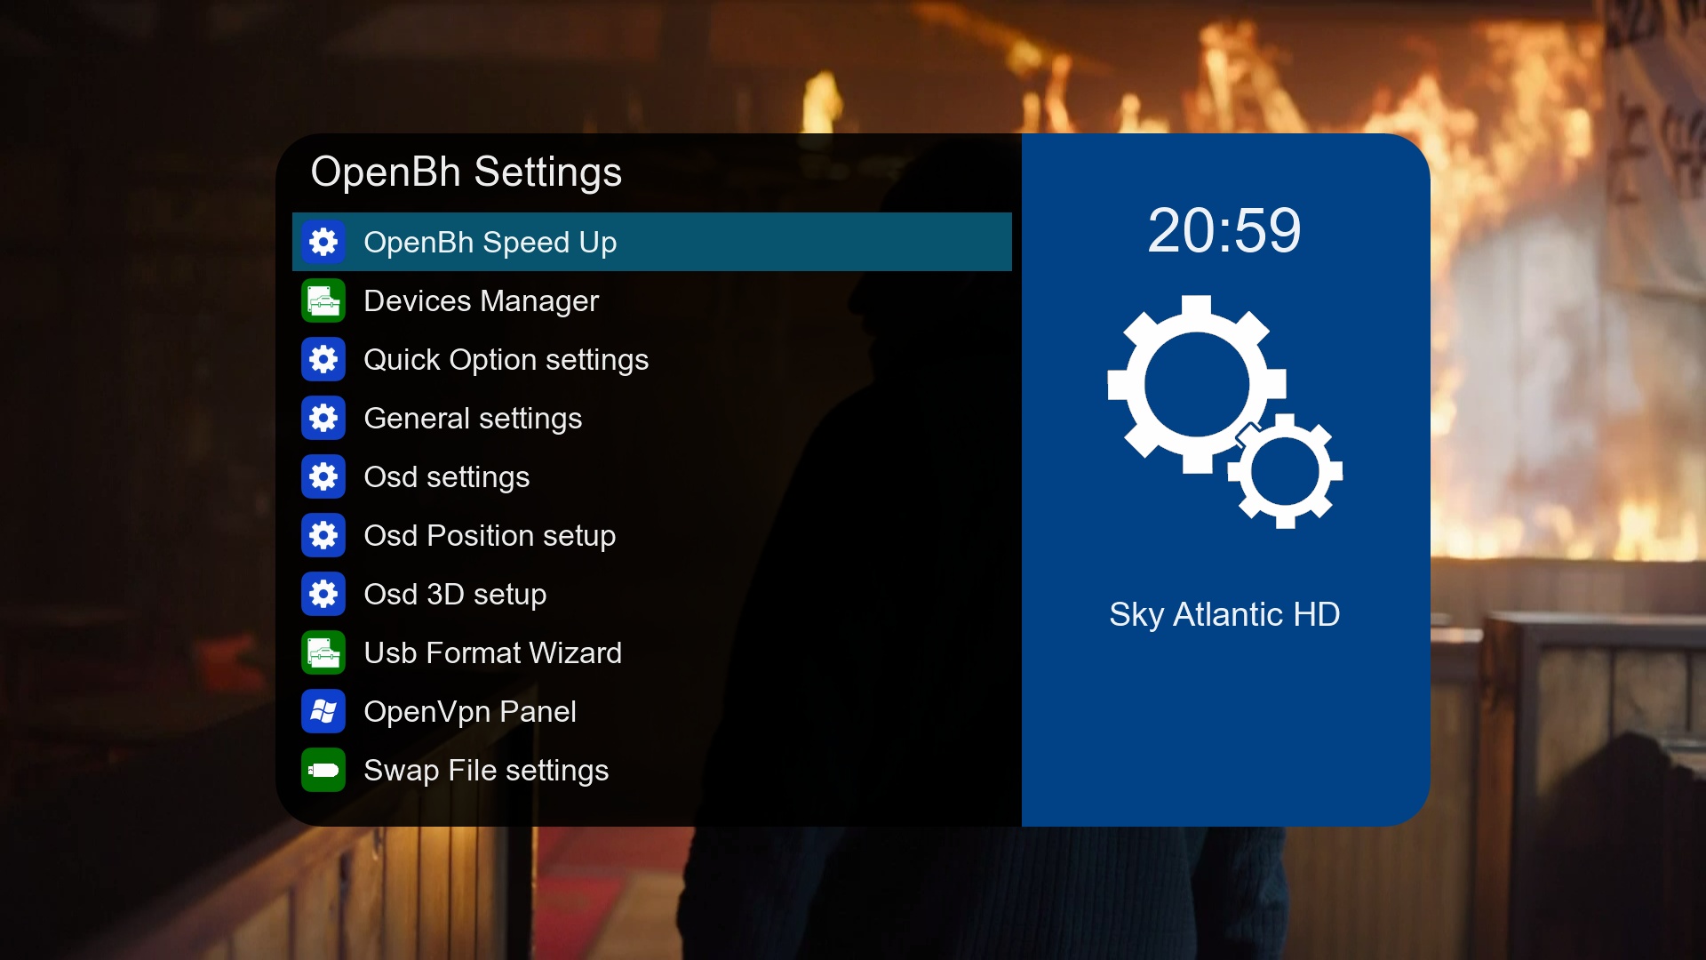Click the Devices Manager green icon
Image resolution: width=1706 pixels, height=960 pixels.
click(x=323, y=300)
